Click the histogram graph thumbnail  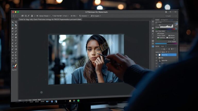[166, 26]
